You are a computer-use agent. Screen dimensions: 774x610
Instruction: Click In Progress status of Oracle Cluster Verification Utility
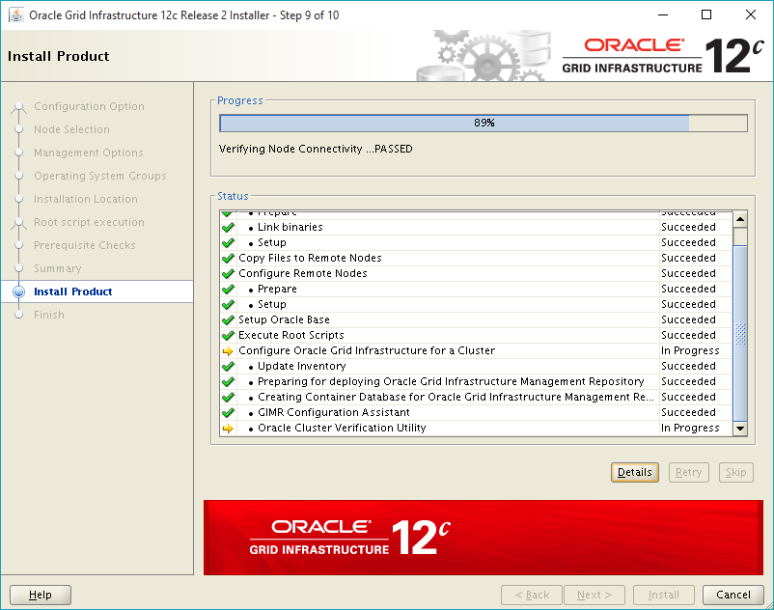[690, 428]
